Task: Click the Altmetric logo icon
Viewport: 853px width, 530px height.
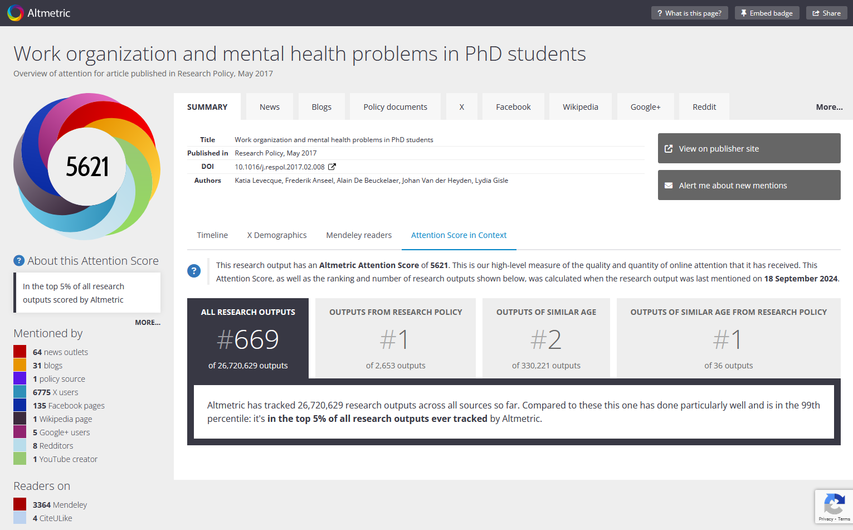Action: tap(16, 13)
